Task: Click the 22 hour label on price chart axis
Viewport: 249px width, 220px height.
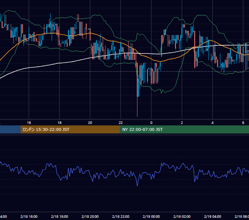Action: [121, 123]
